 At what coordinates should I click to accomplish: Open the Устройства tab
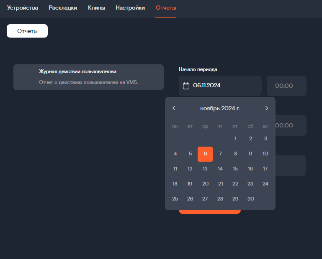(23, 8)
